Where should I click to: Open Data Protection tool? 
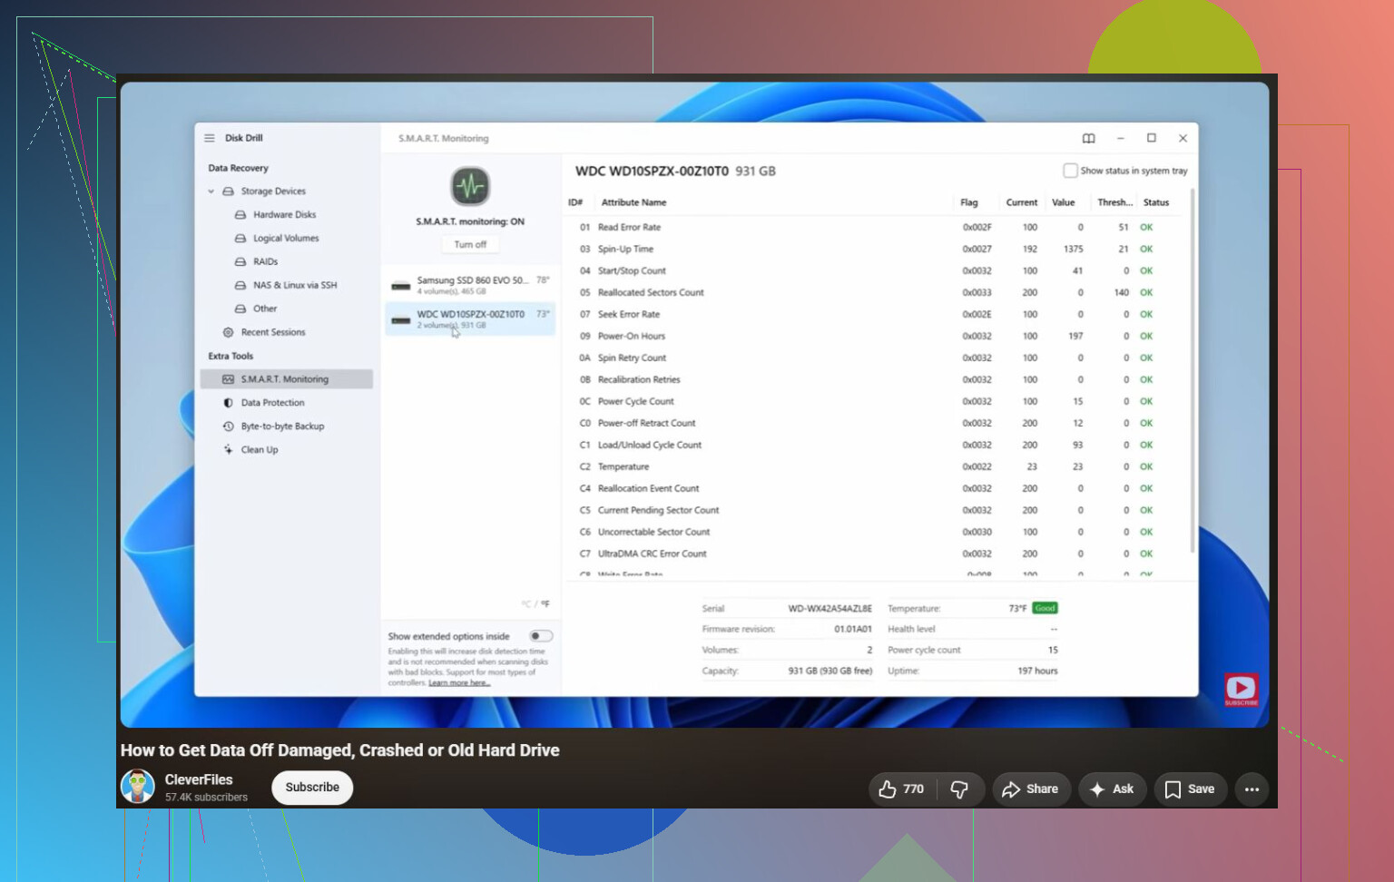(272, 403)
